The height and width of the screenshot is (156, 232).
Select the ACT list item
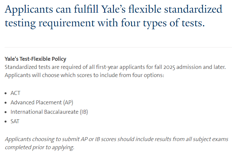(15, 93)
